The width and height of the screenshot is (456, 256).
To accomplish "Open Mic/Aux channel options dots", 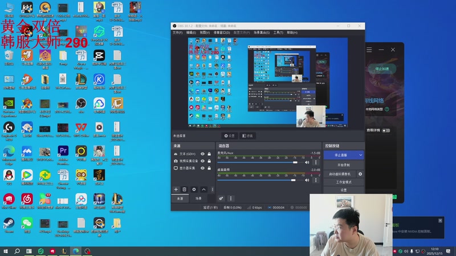I will coord(316,162).
